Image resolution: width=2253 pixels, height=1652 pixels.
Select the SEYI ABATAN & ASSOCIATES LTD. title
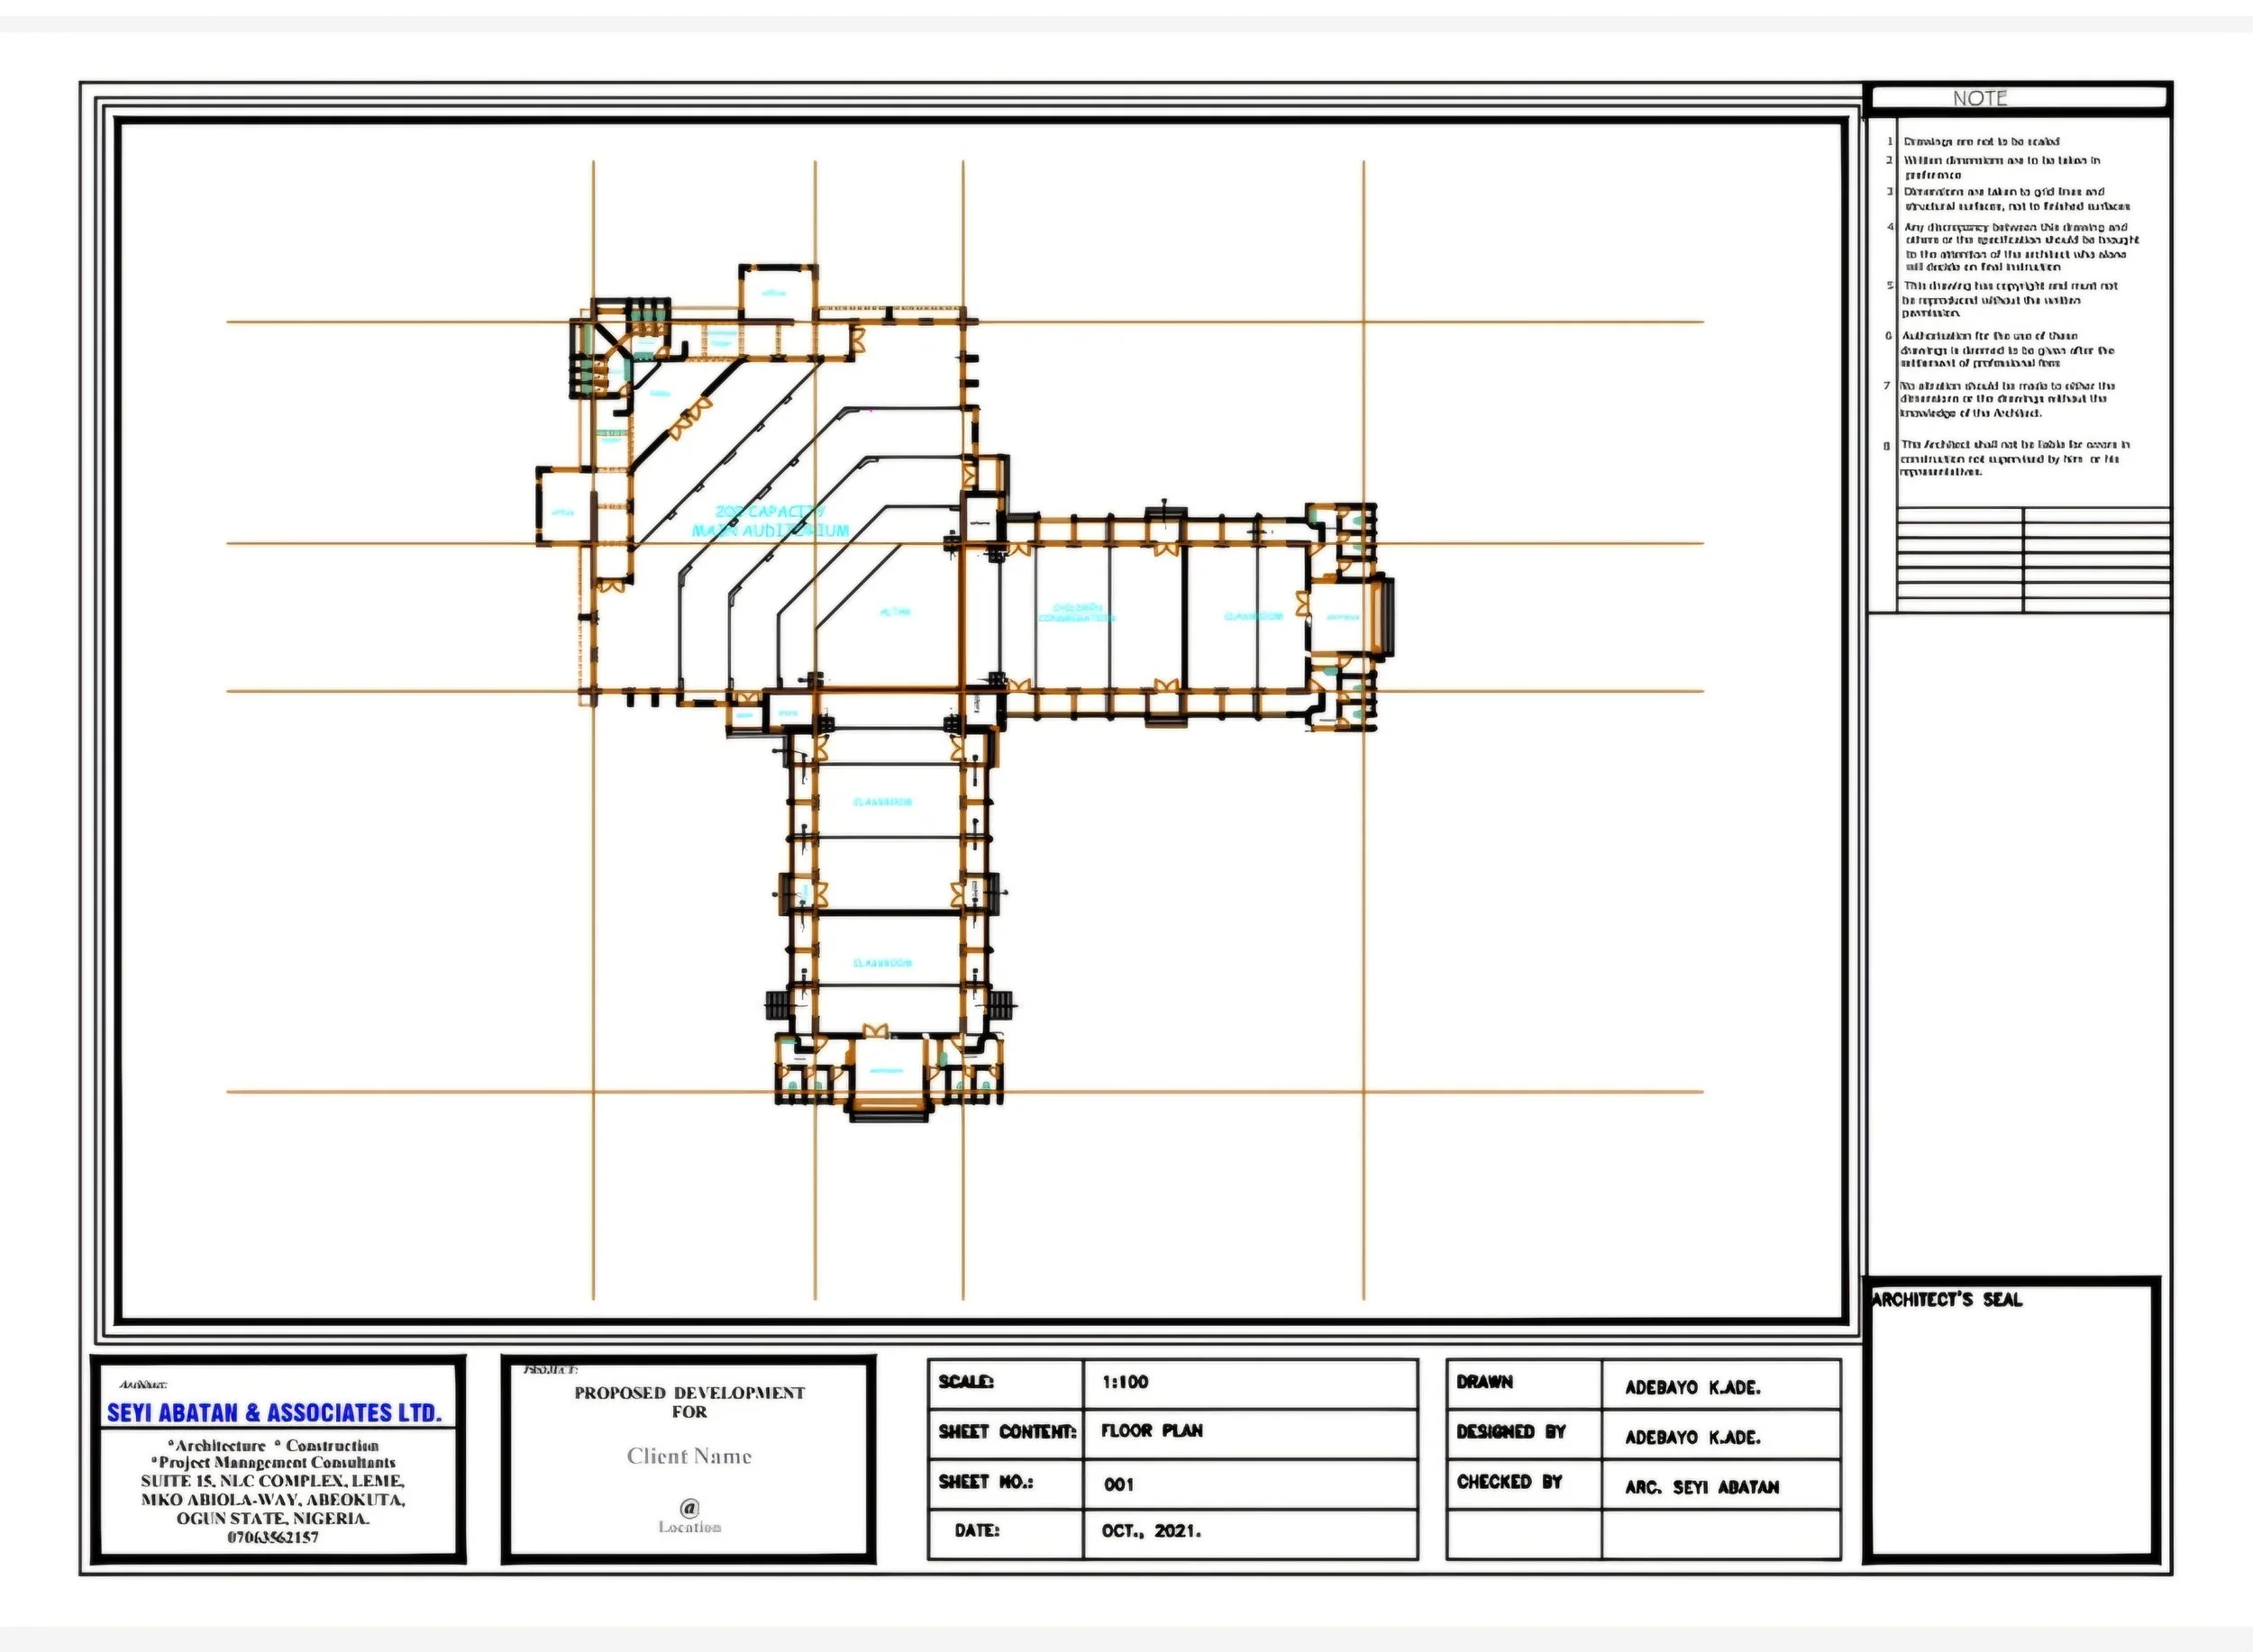tap(274, 1412)
